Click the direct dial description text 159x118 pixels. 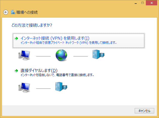57,75
